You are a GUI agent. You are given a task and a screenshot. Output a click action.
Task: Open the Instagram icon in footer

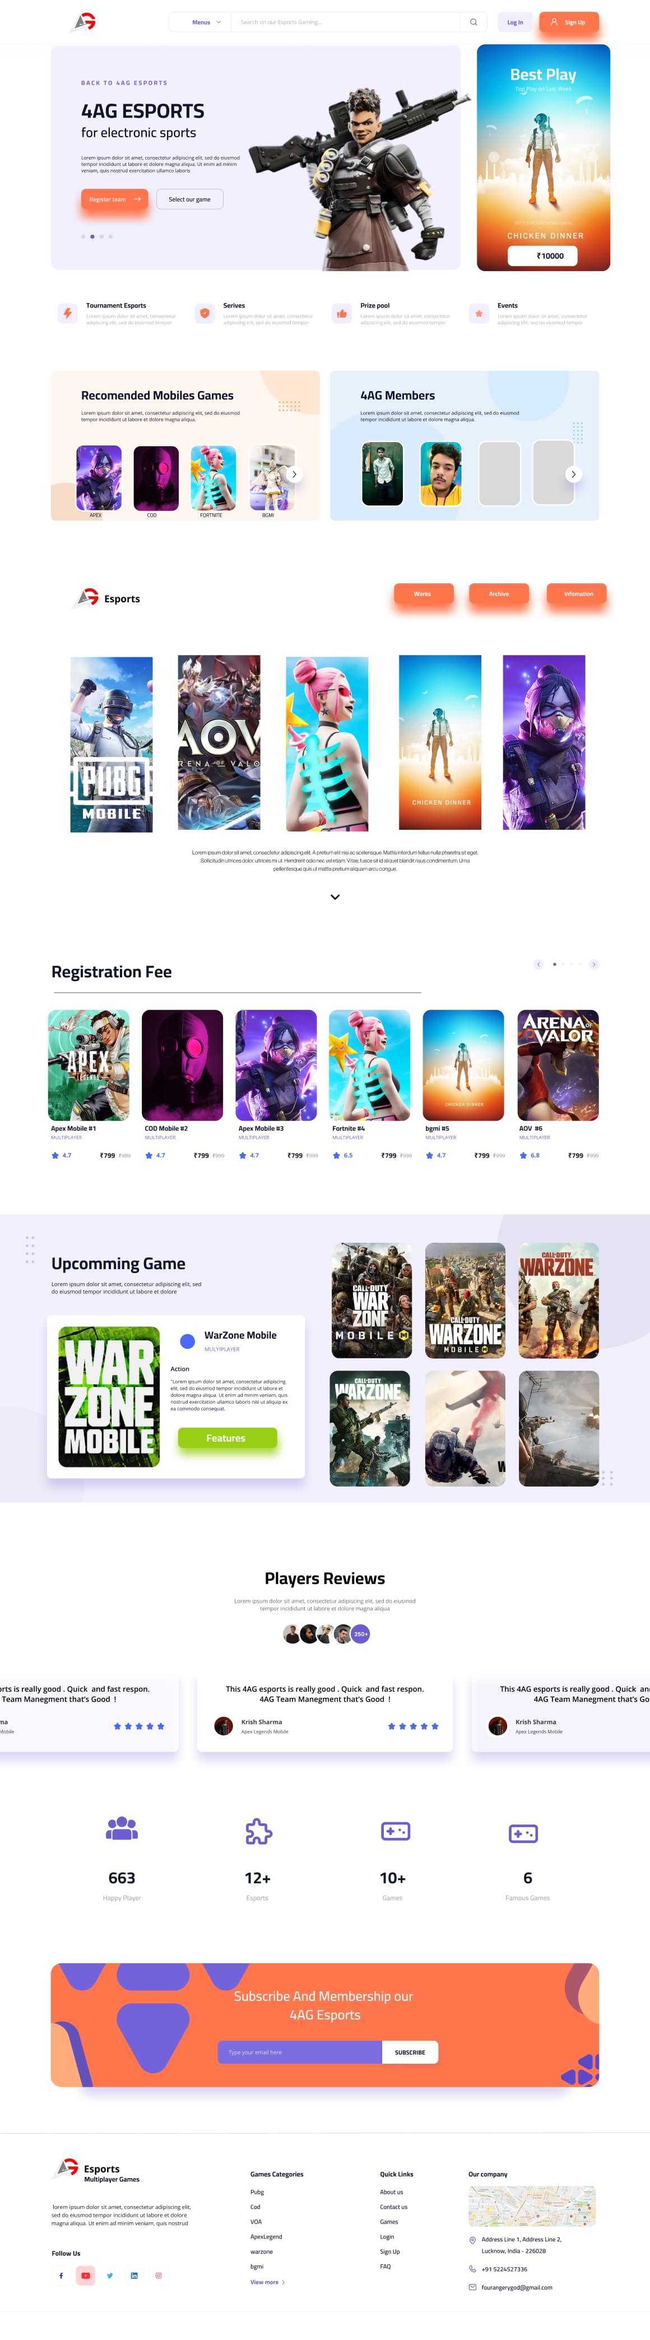(159, 2276)
